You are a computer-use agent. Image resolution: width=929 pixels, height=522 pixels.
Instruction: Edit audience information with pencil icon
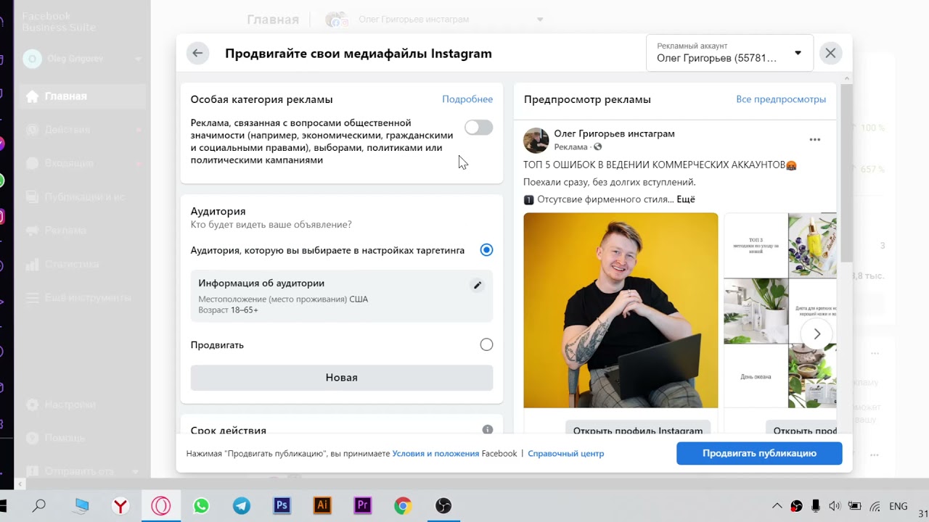[478, 285]
